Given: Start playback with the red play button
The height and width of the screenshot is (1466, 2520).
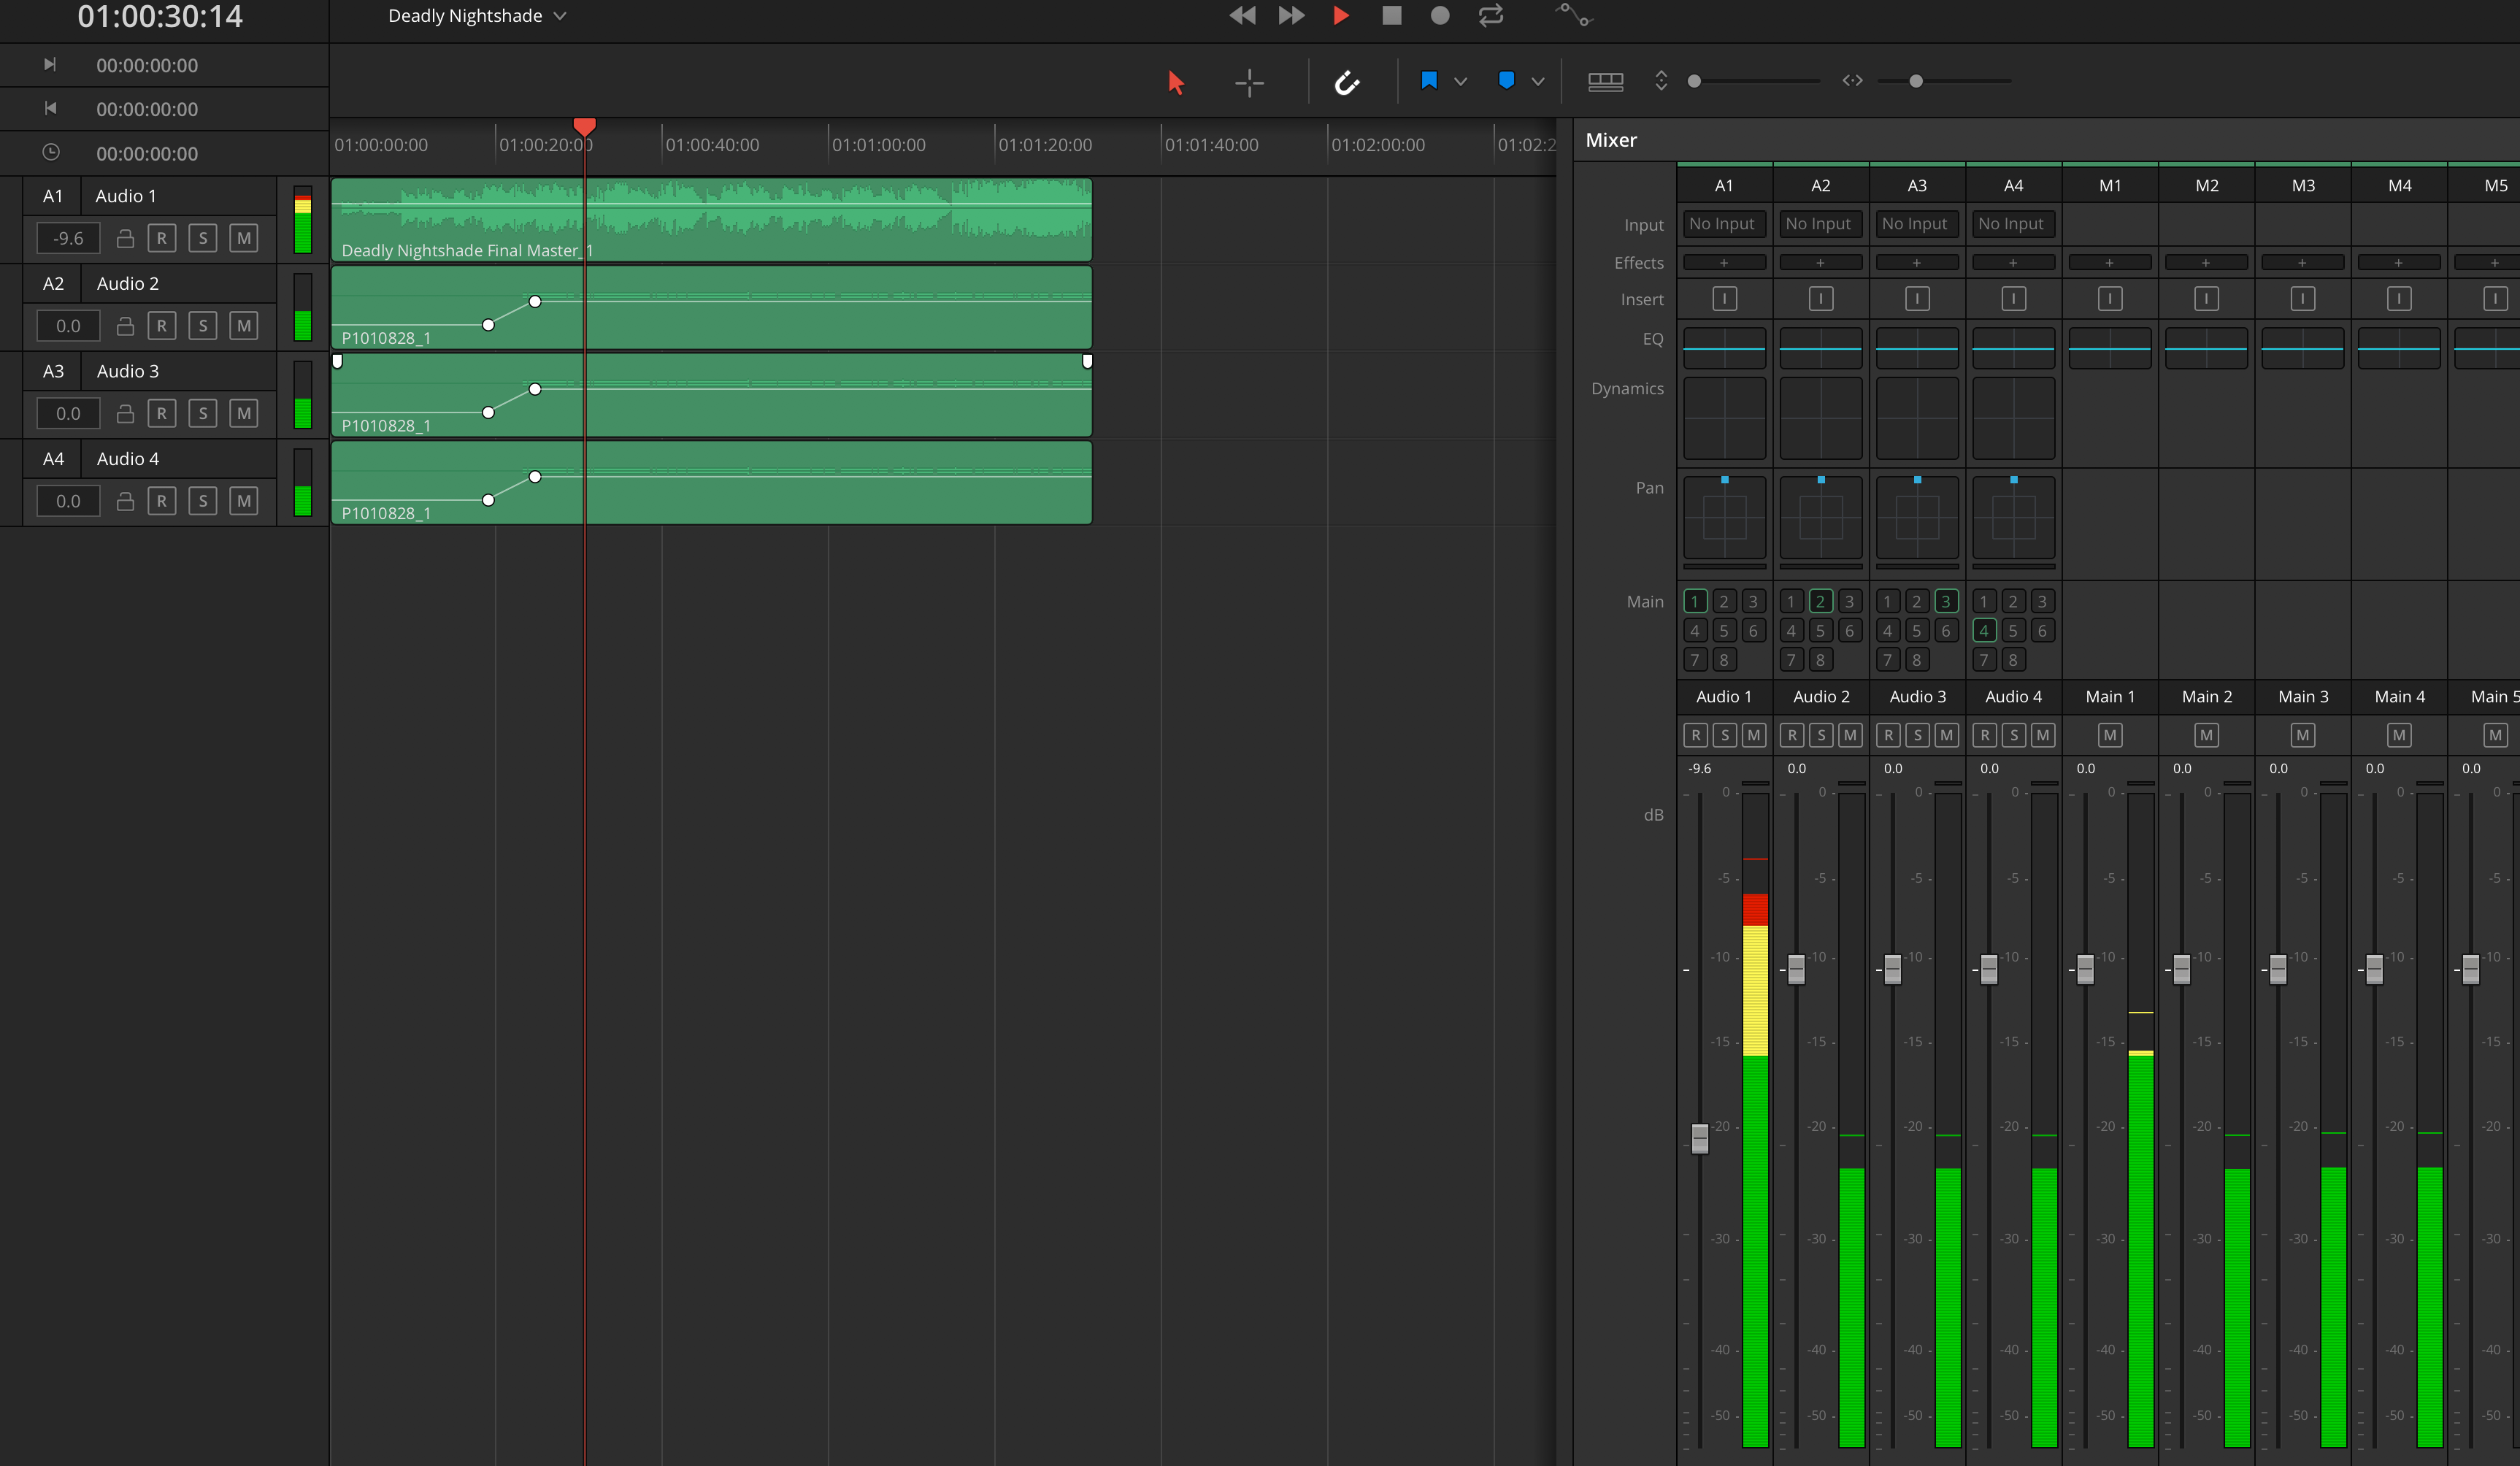Looking at the screenshot, I should [1341, 15].
